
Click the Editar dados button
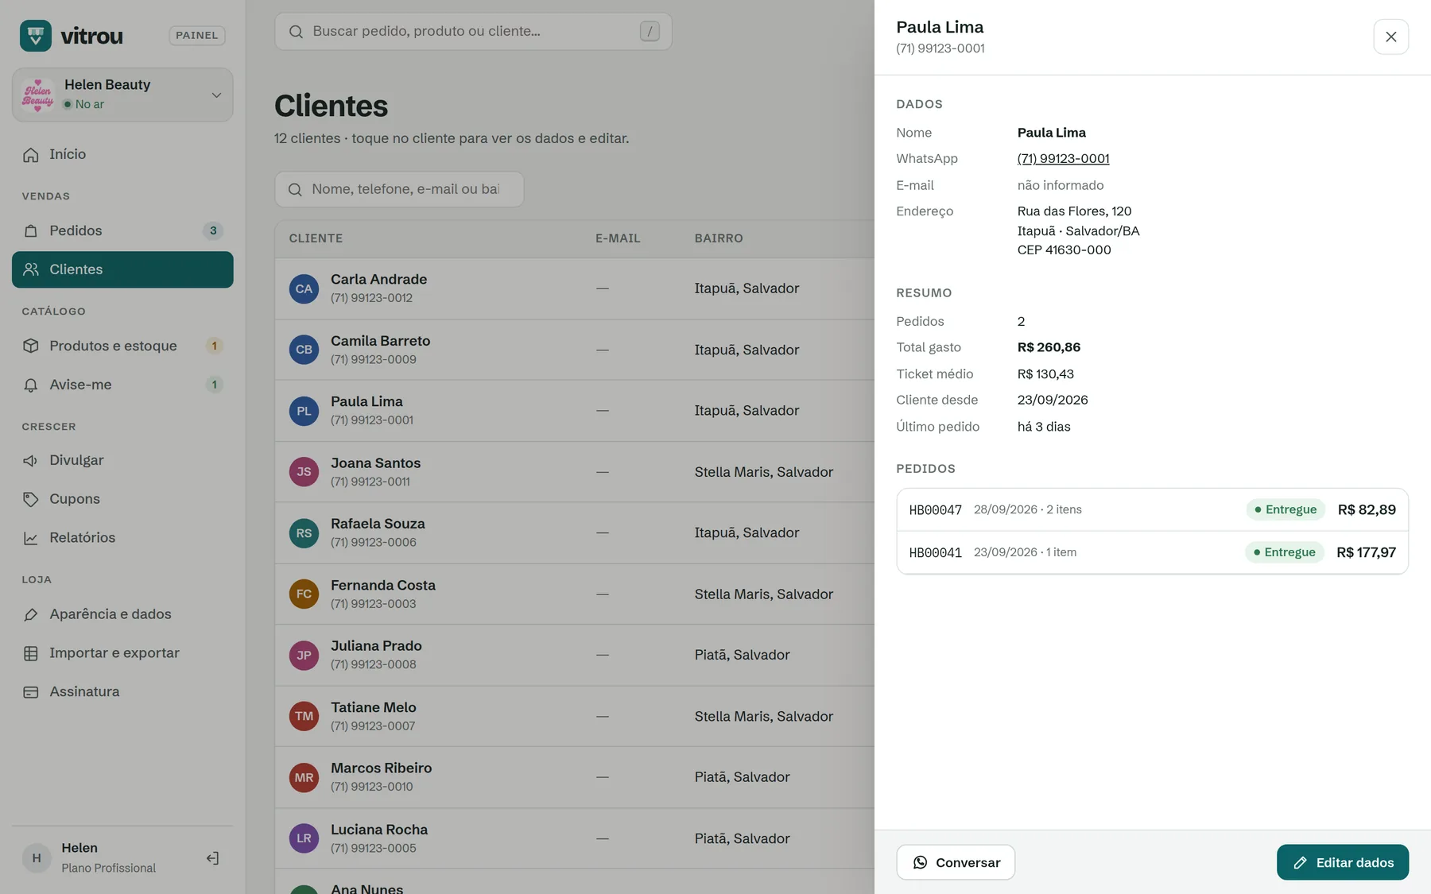click(1343, 862)
